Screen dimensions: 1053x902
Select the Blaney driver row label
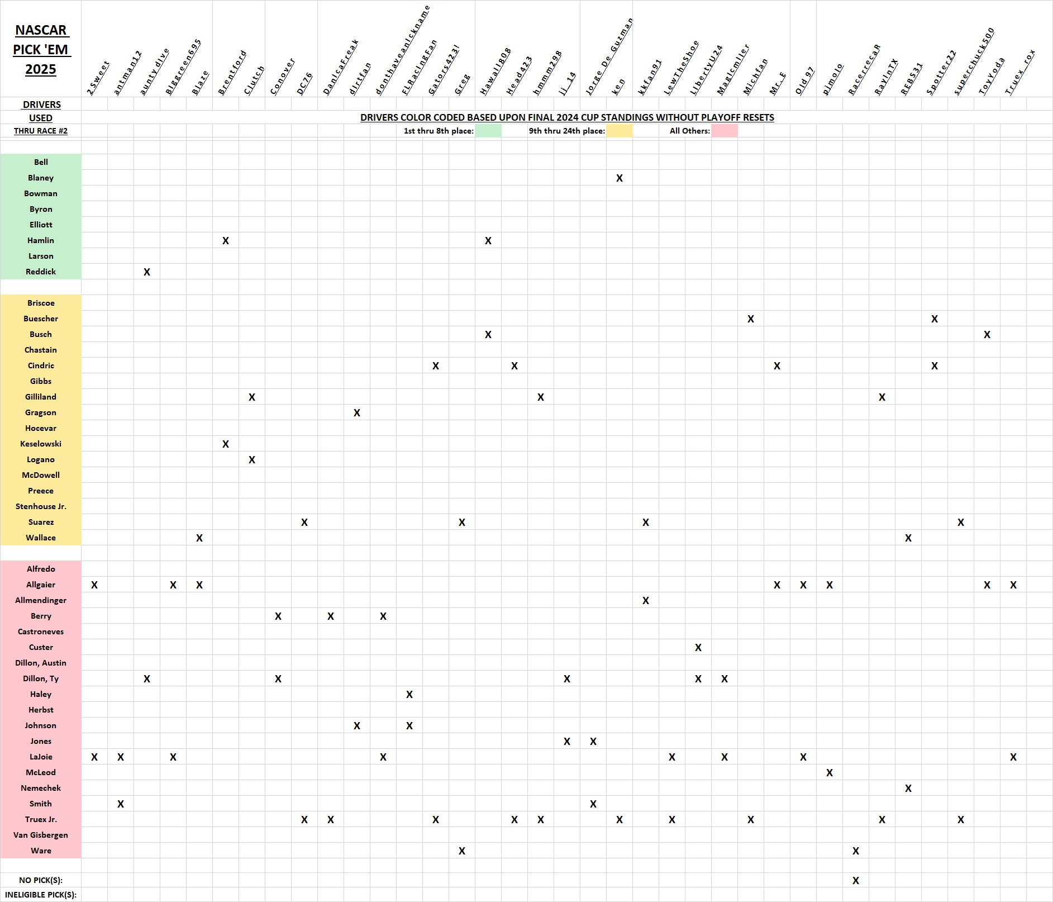click(41, 178)
